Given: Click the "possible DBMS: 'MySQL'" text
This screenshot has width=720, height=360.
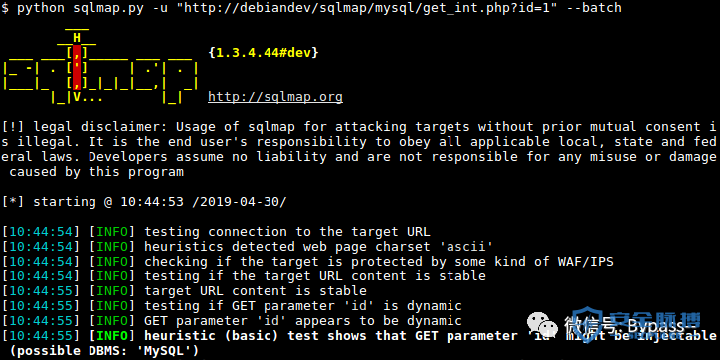Looking at the screenshot, I should [104, 351].
